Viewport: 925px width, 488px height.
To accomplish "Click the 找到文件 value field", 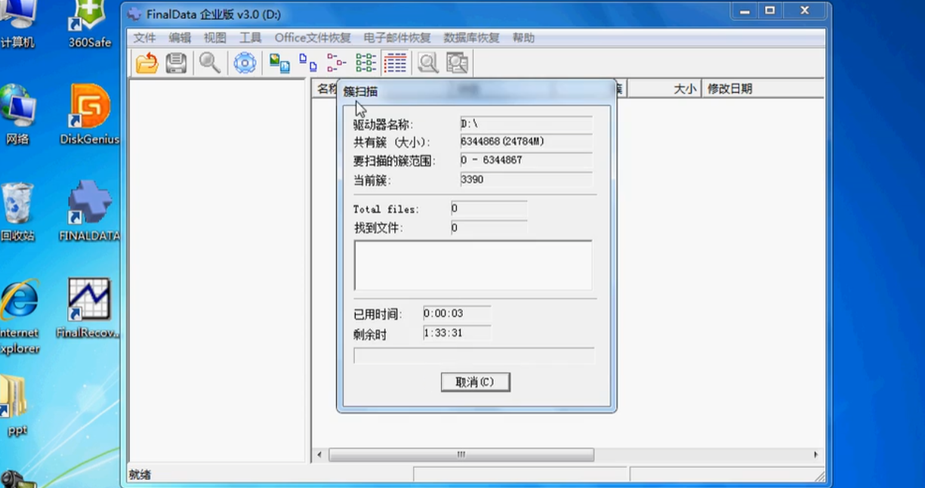I will tap(489, 227).
